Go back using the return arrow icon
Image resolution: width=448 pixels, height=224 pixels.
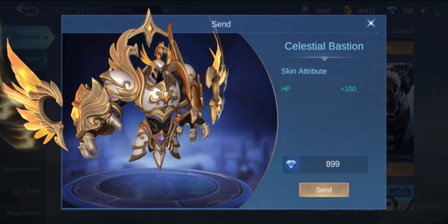(28, 10)
